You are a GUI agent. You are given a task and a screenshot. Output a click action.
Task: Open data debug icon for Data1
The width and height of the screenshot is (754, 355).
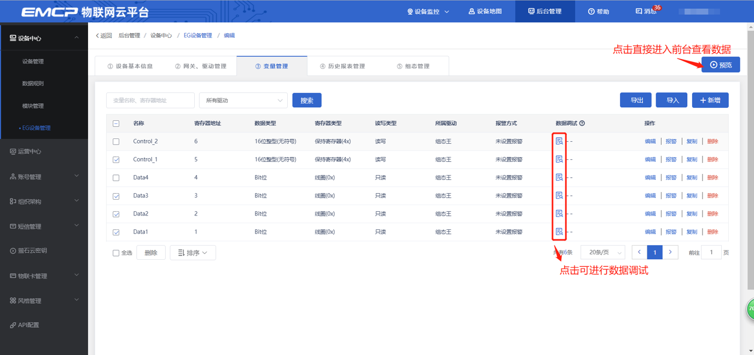(559, 231)
